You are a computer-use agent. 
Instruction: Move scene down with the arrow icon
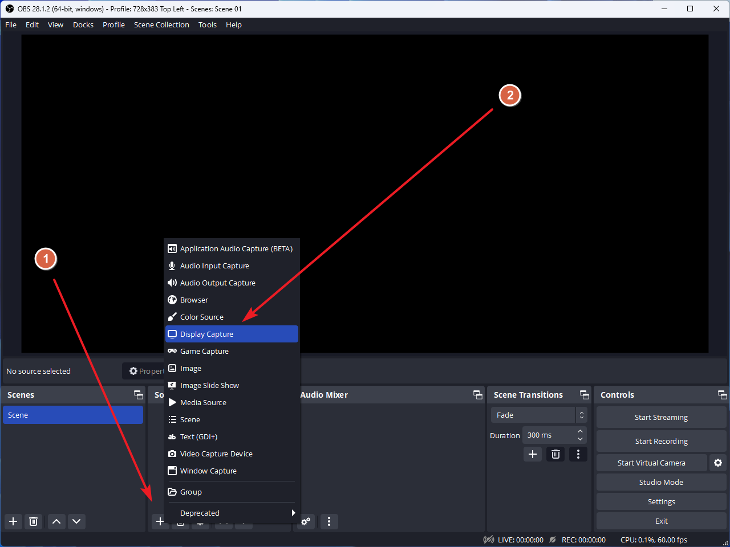pos(76,521)
